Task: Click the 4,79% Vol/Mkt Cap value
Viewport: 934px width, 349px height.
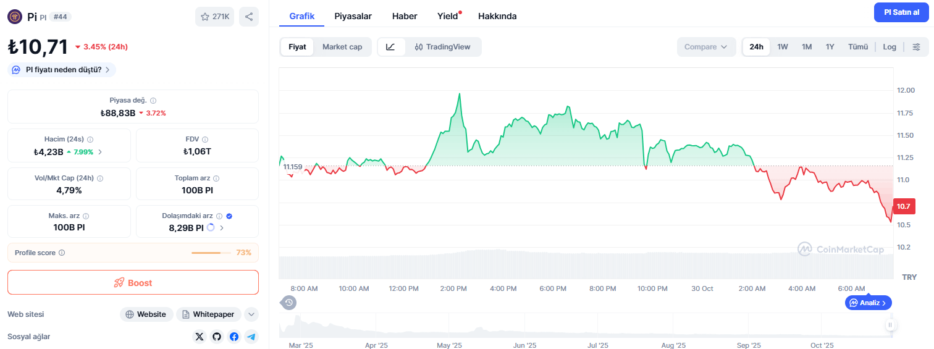Action: (69, 190)
